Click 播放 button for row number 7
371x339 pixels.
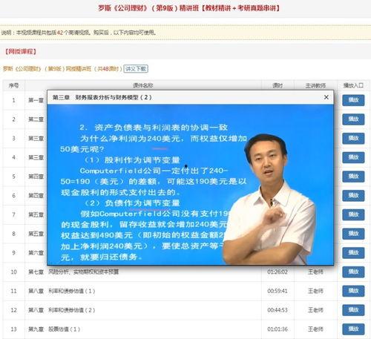tap(353, 214)
